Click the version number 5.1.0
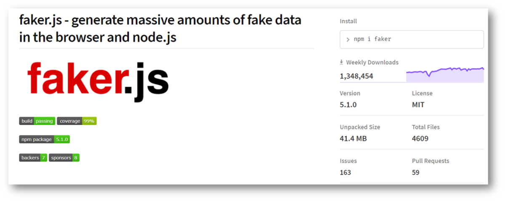Screen dimensions: 505x202 pos(348,105)
